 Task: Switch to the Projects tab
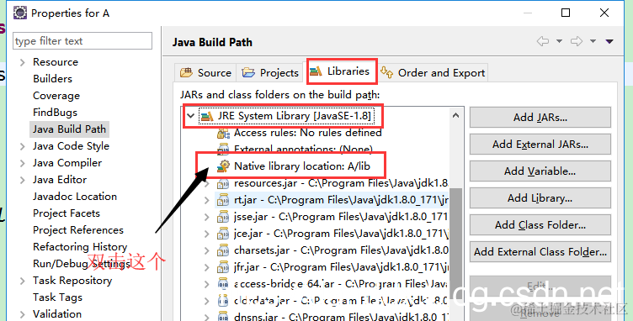(x=269, y=73)
